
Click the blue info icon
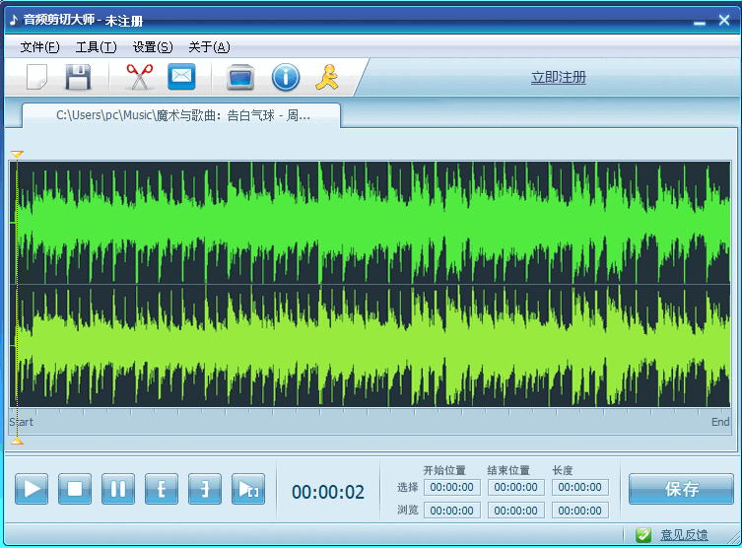tap(286, 77)
